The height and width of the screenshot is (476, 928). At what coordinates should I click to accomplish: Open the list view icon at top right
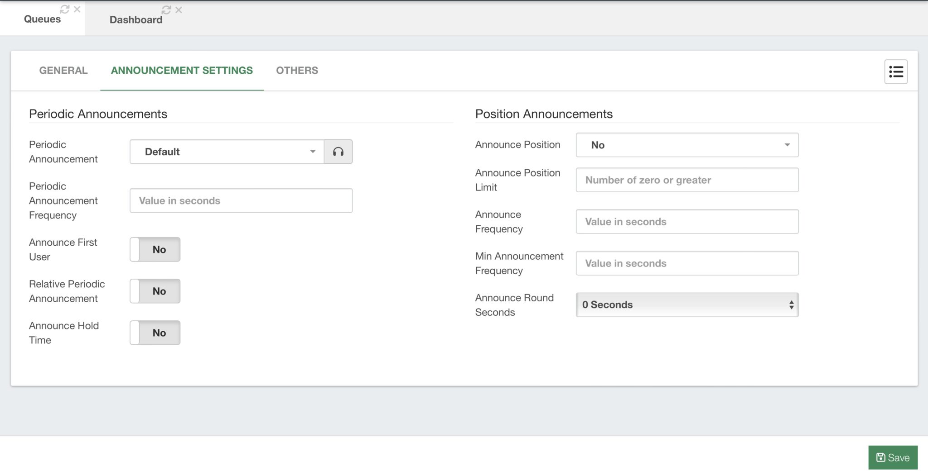pos(896,71)
